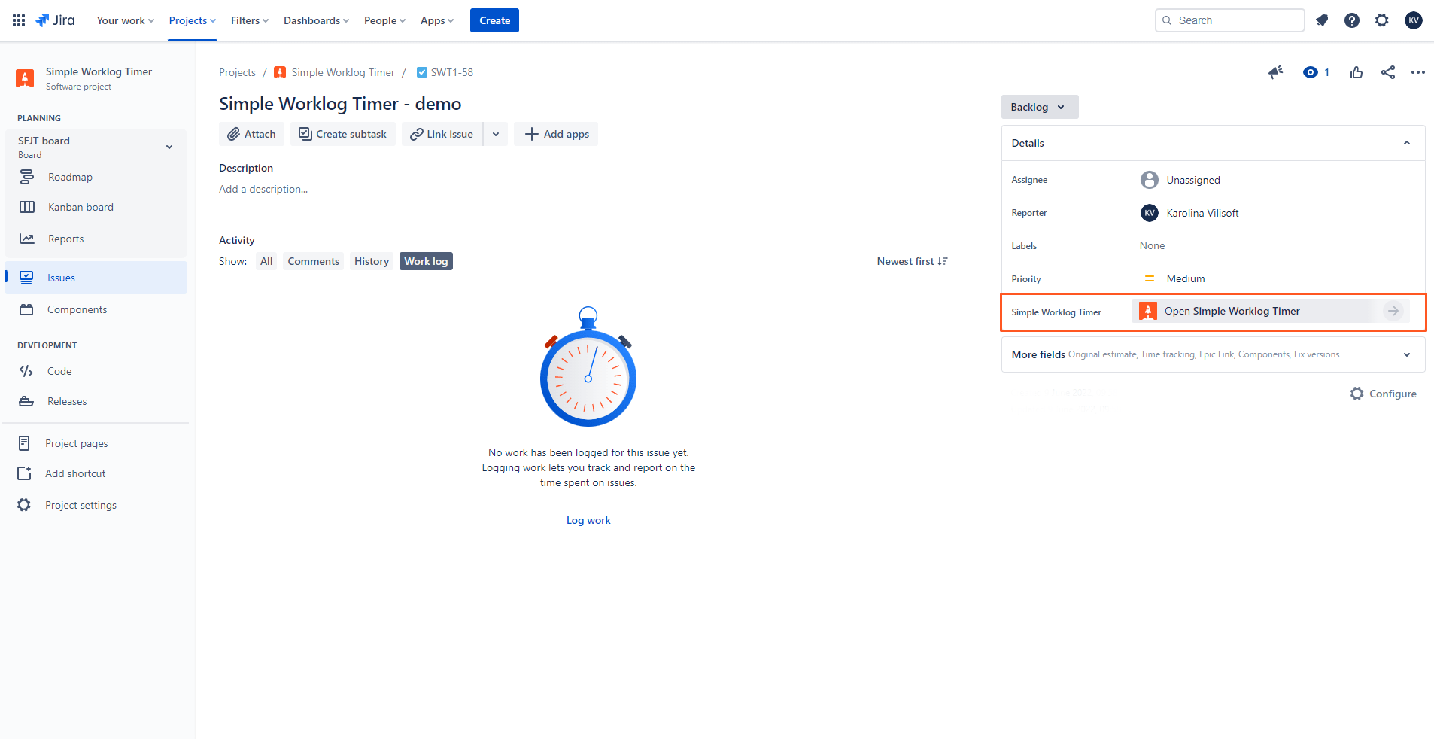The height and width of the screenshot is (739, 1434).
Task: Click the Add apps button
Action: [x=556, y=134]
